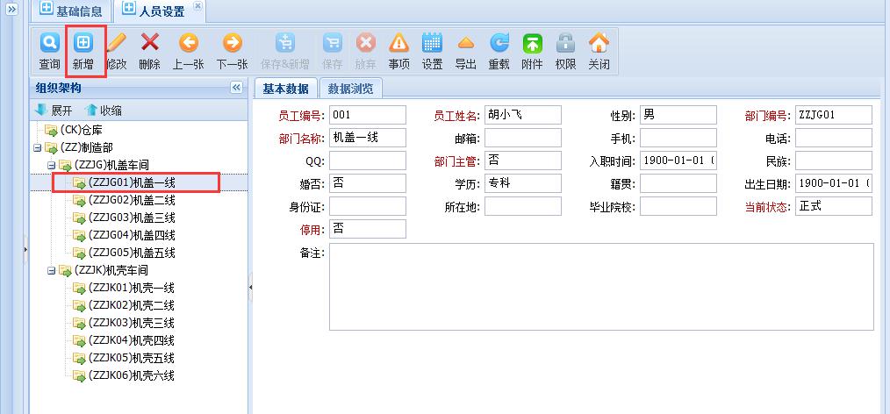
Task: Select (ZZJK02)机壳二线 in tree
Action: [131, 306]
